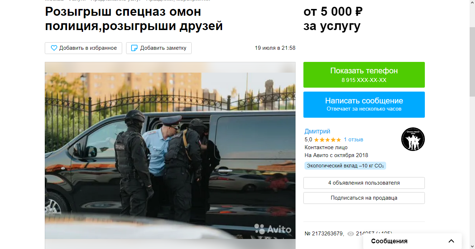This screenshot has width=475, height=249.
Task: Open seller profile link Дмитрий
Action: tap(317, 131)
